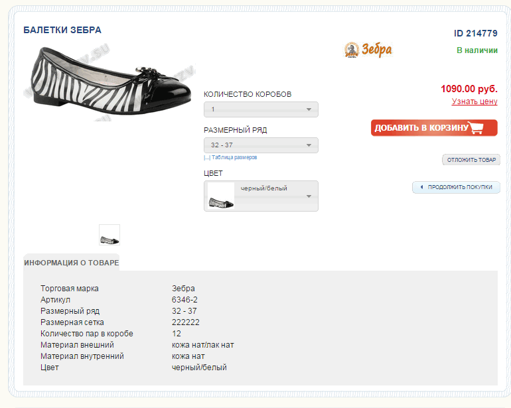Click the Узнать цену link
The height and width of the screenshot is (408, 511).
(475, 102)
